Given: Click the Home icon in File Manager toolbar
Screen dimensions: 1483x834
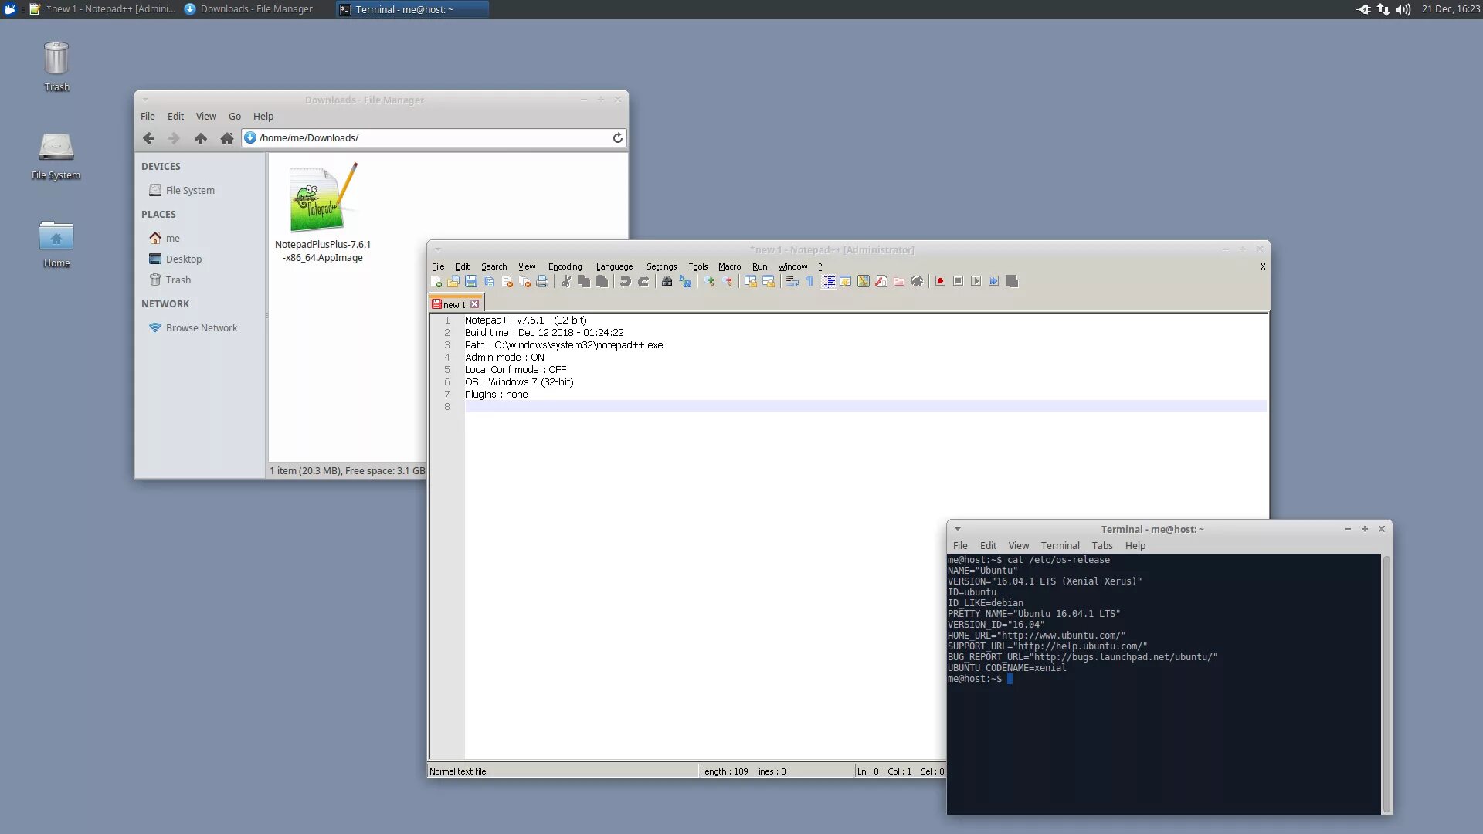Looking at the screenshot, I should [226, 138].
